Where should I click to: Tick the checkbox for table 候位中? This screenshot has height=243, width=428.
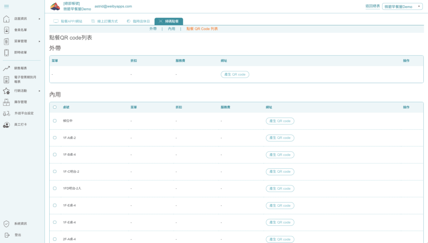click(55, 121)
